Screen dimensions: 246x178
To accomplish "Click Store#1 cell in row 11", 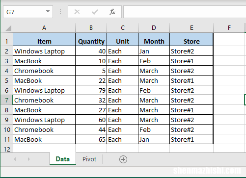I will (191, 139).
